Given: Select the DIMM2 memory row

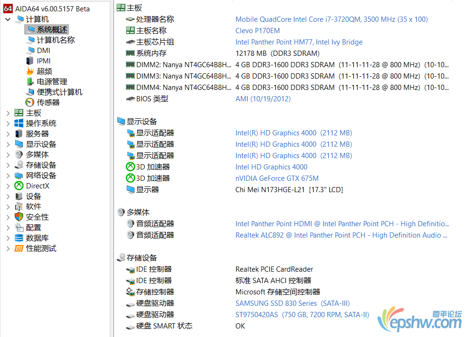Looking at the screenshot, I should pyautogui.click(x=287, y=64).
